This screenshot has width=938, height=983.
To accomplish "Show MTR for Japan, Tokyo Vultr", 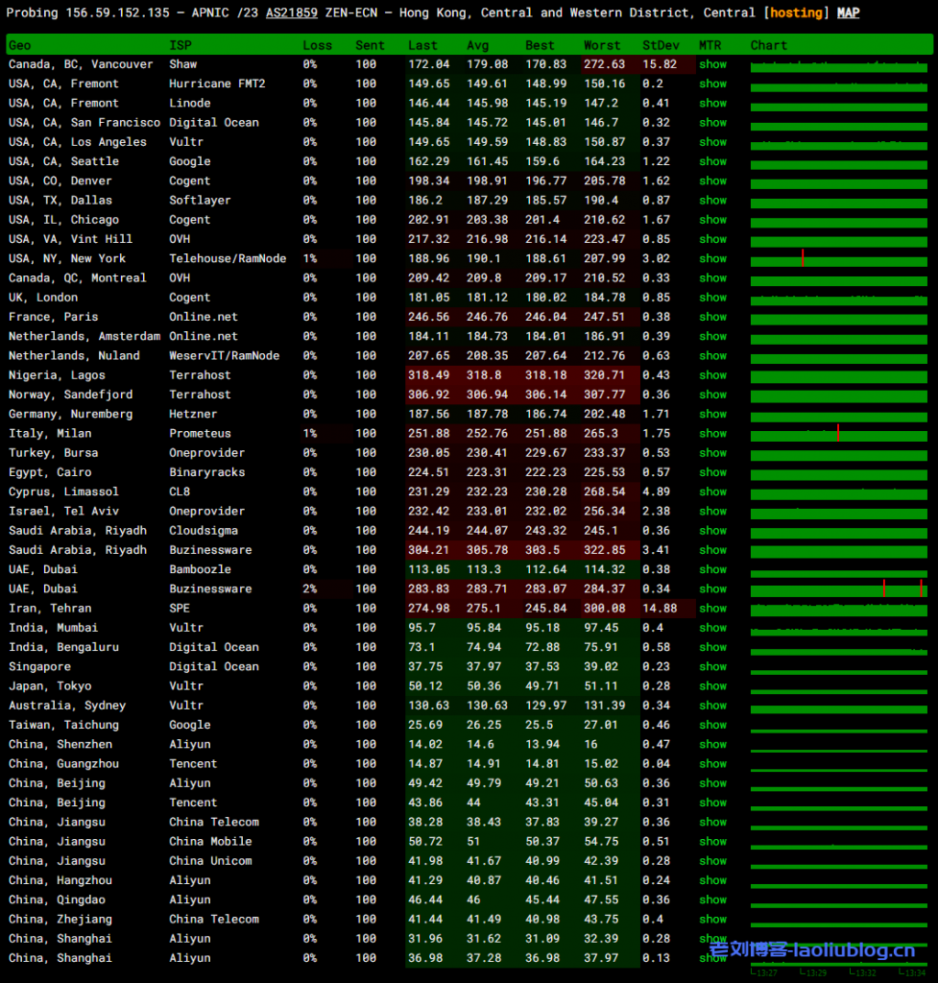I will pyautogui.click(x=712, y=685).
